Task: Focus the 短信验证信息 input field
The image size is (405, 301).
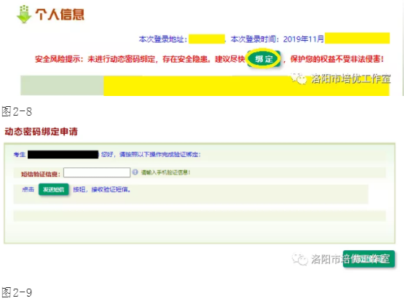Action: (x=97, y=172)
